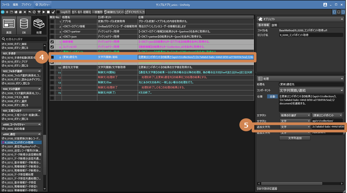This screenshot has height=193, width=347.
Task: Click the 処理名 field (更新)通信先
Action: [x=311, y=84]
